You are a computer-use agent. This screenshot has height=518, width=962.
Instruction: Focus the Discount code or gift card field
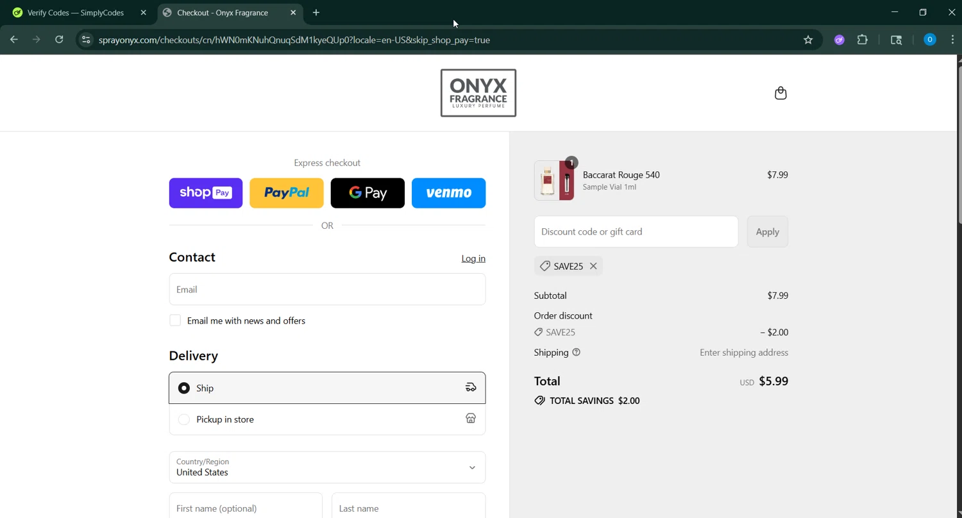pyautogui.click(x=636, y=231)
